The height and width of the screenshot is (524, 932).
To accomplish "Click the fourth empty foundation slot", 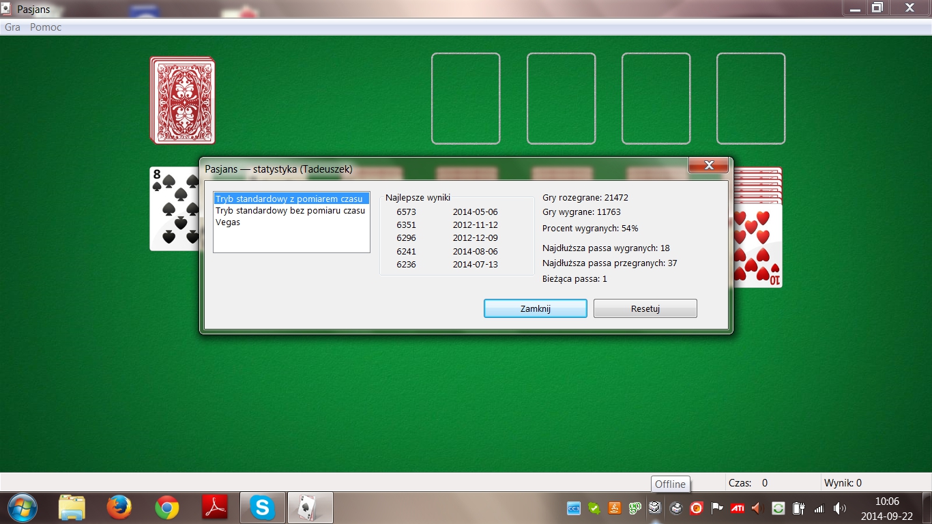I will [751, 99].
